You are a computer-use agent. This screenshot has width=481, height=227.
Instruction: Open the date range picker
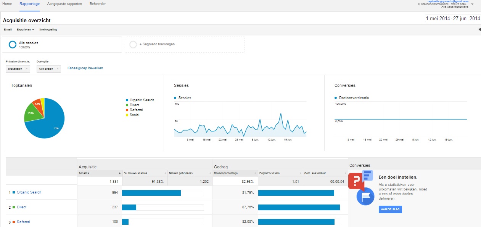point(453,18)
